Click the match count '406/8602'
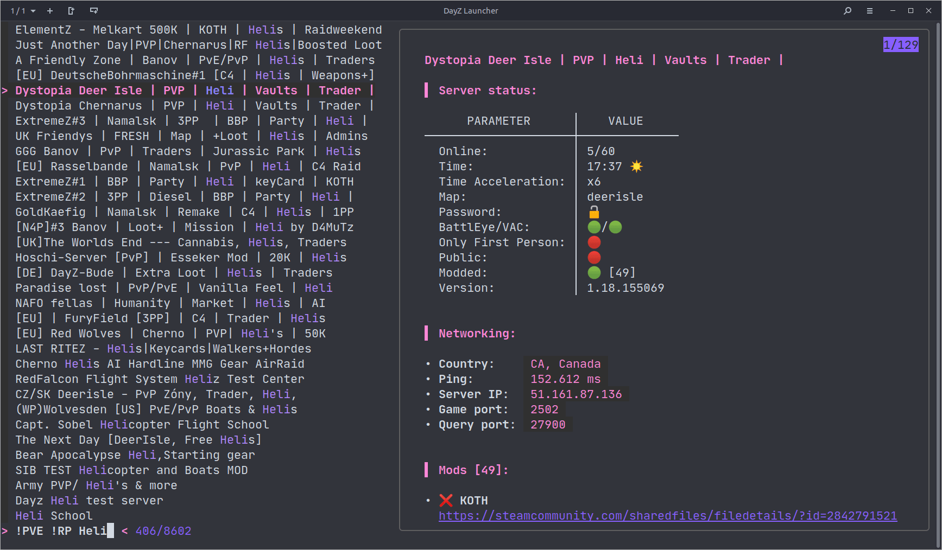942x550 pixels. point(163,531)
